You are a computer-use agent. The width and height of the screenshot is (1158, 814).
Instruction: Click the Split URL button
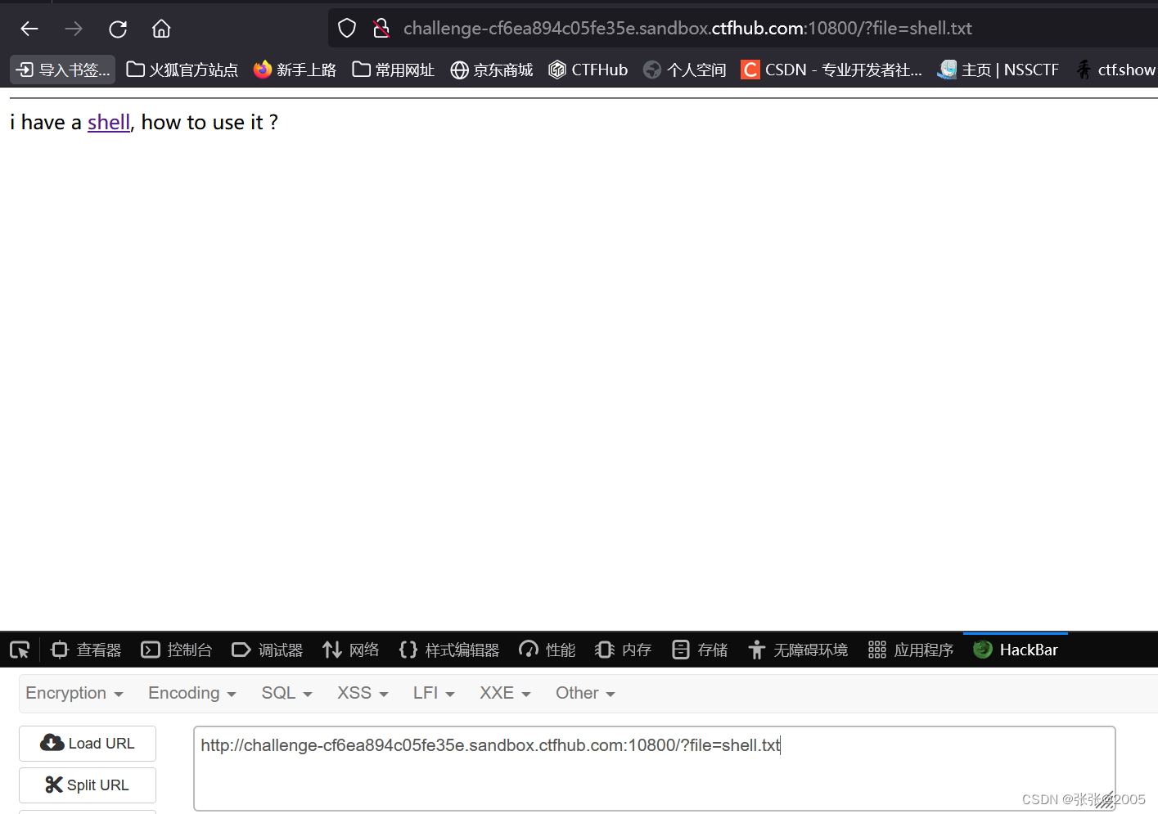(87, 785)
